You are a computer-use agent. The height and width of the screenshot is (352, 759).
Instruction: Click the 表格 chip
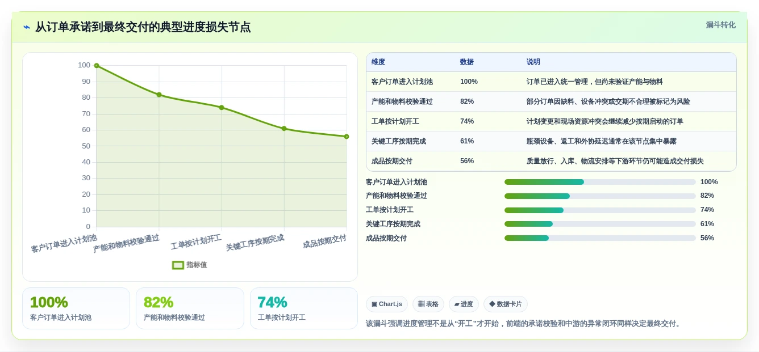pyautogui.click(x=428, y=304)
